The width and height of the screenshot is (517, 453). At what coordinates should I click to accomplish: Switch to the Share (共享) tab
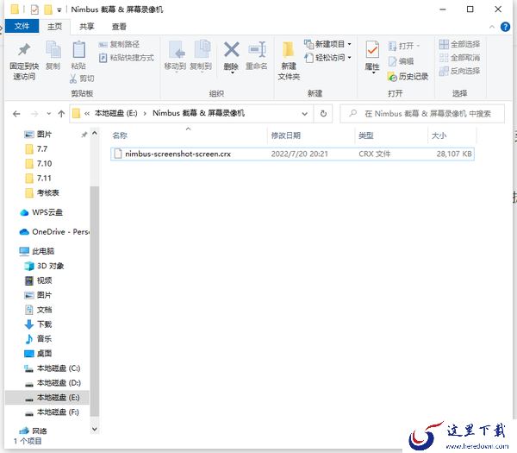[87, 27]
